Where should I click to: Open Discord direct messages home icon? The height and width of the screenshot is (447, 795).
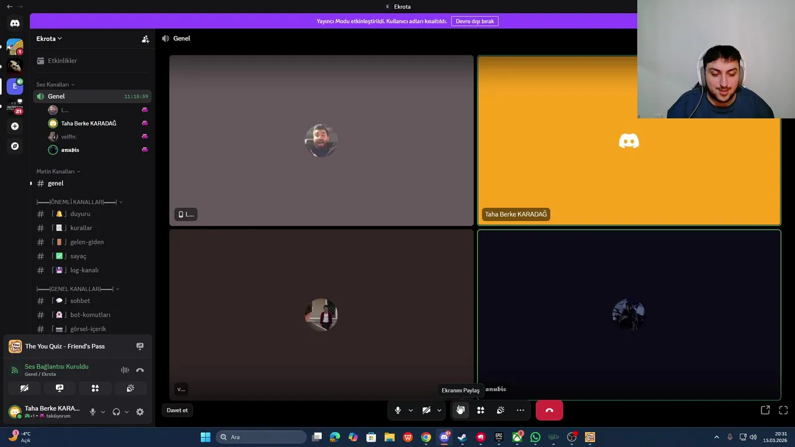click(15, 23)
